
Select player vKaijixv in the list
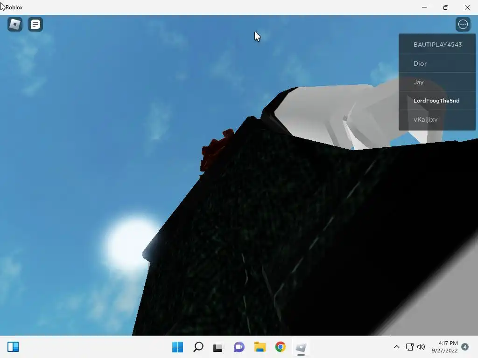(437, 120)
